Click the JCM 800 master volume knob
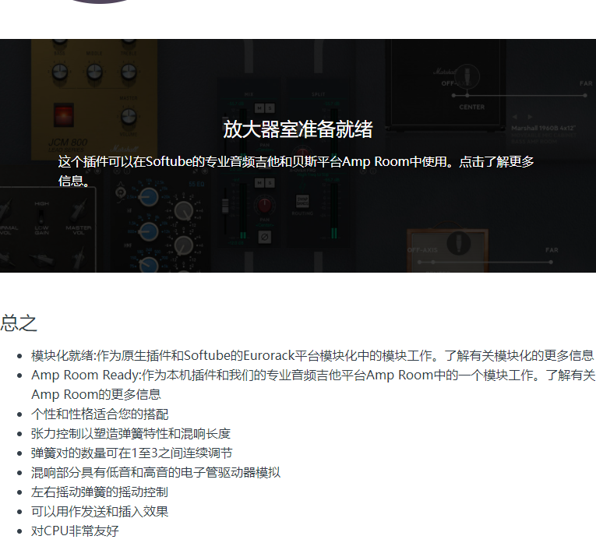The image size is (596, 550). 129,117
